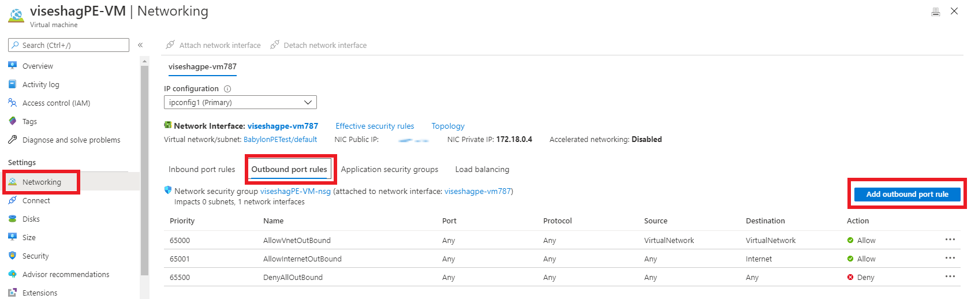Open options menu for AllowVnetOutBound rule

pos(950,240)
